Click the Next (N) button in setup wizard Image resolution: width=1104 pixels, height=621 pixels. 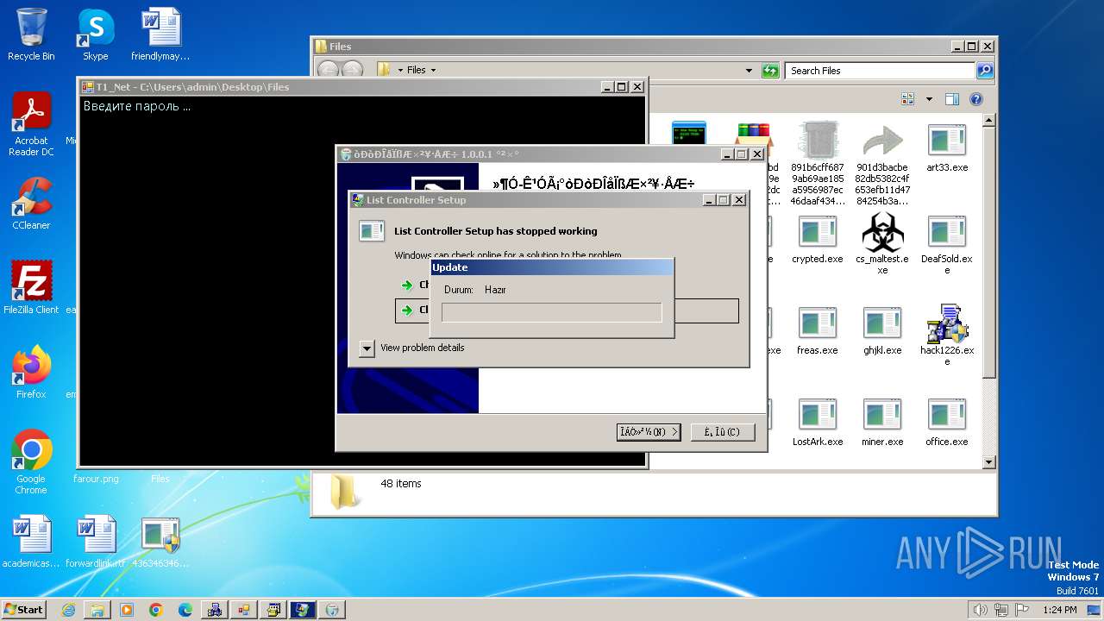click(649, 431)
